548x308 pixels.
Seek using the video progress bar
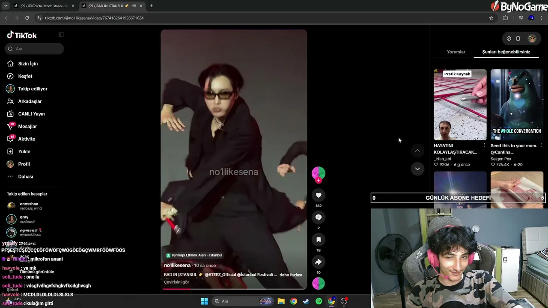tap(234, 289)
